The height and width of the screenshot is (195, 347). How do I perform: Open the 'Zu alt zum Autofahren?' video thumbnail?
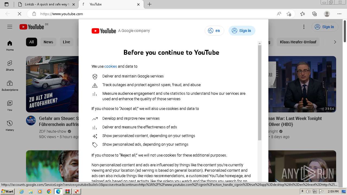pos(52,84)
